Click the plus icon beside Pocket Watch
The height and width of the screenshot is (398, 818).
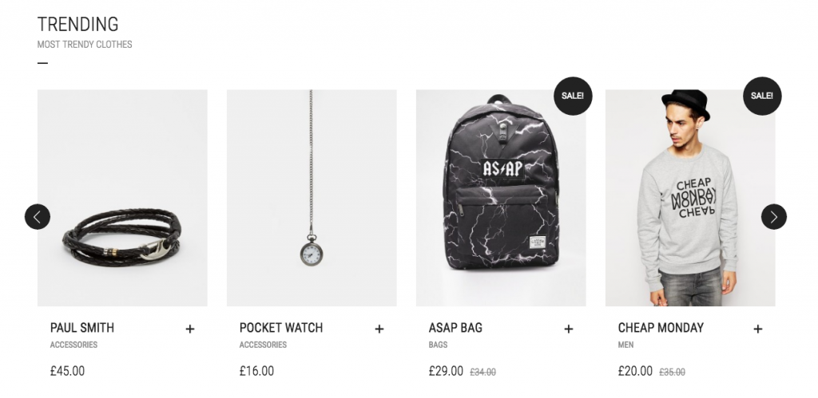[379, 329]
